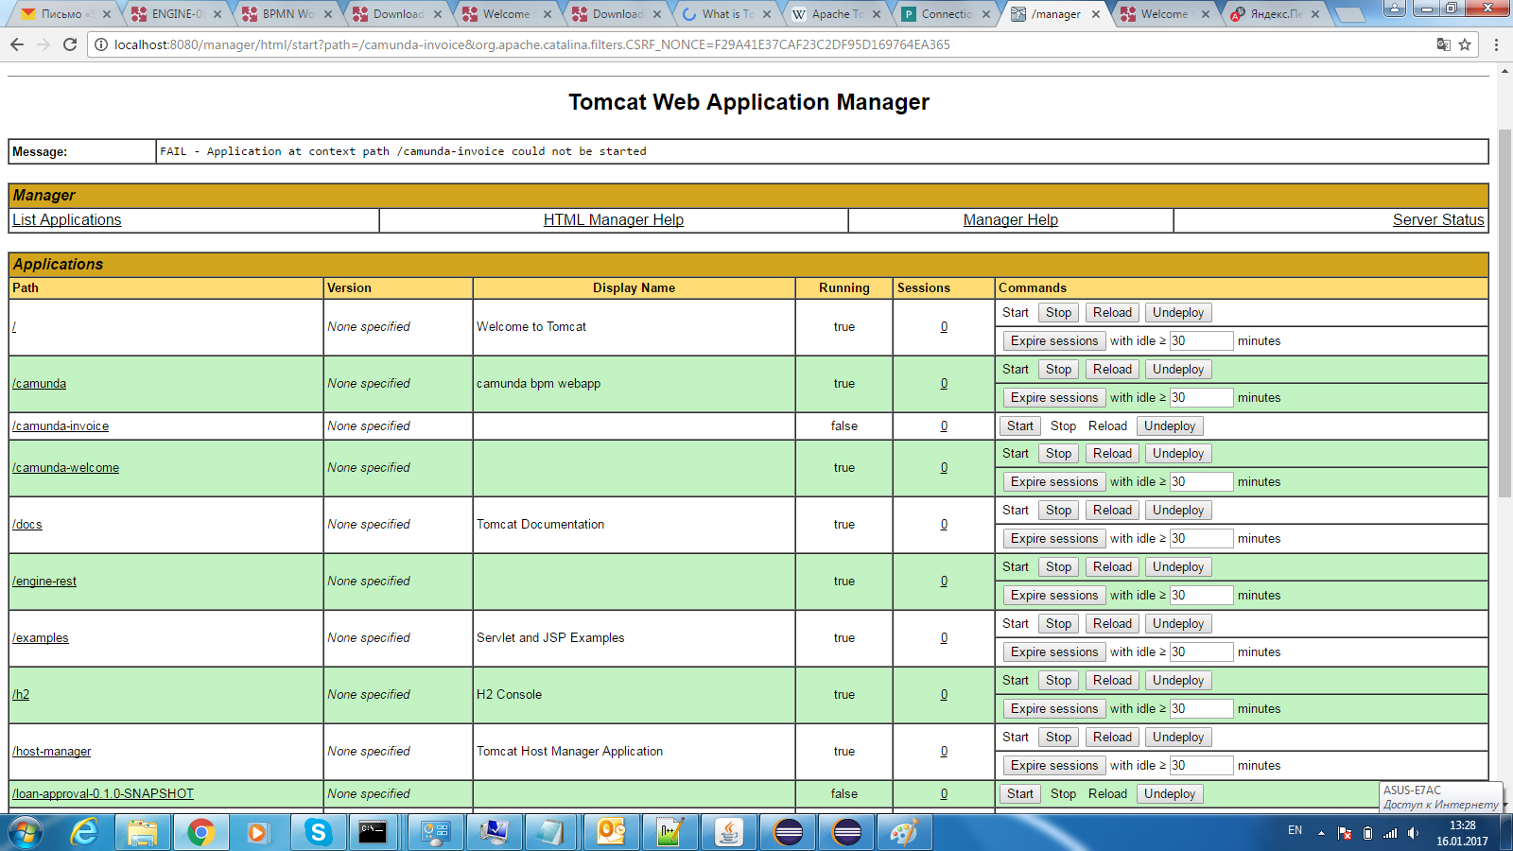Expire sessions for root / application

click(x=1054, y=341)
